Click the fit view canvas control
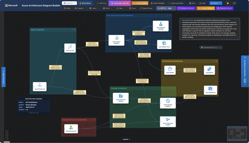The height and width of the screenshot is (143, 249). pos(7,137)
